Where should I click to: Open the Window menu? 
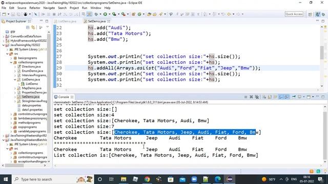(x=96, y=8)
